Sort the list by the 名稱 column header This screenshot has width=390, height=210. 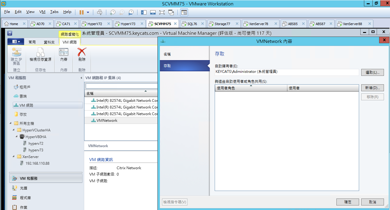click(121, 93)
